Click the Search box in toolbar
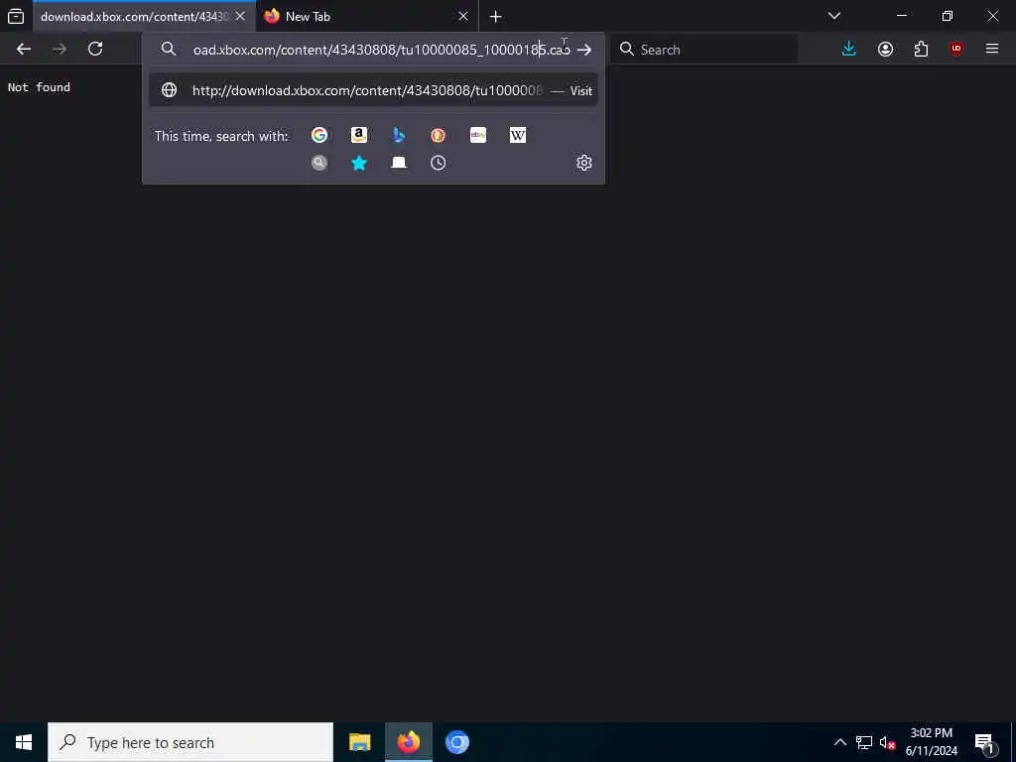The image size is (1016, 762). (704, 50)
